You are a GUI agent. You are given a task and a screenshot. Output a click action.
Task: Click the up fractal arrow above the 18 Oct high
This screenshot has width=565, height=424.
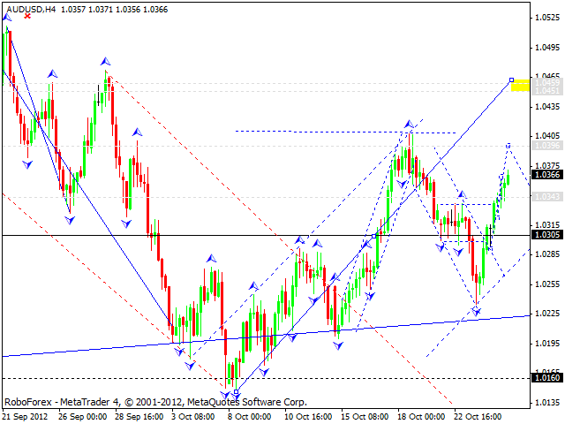point(409,125)
